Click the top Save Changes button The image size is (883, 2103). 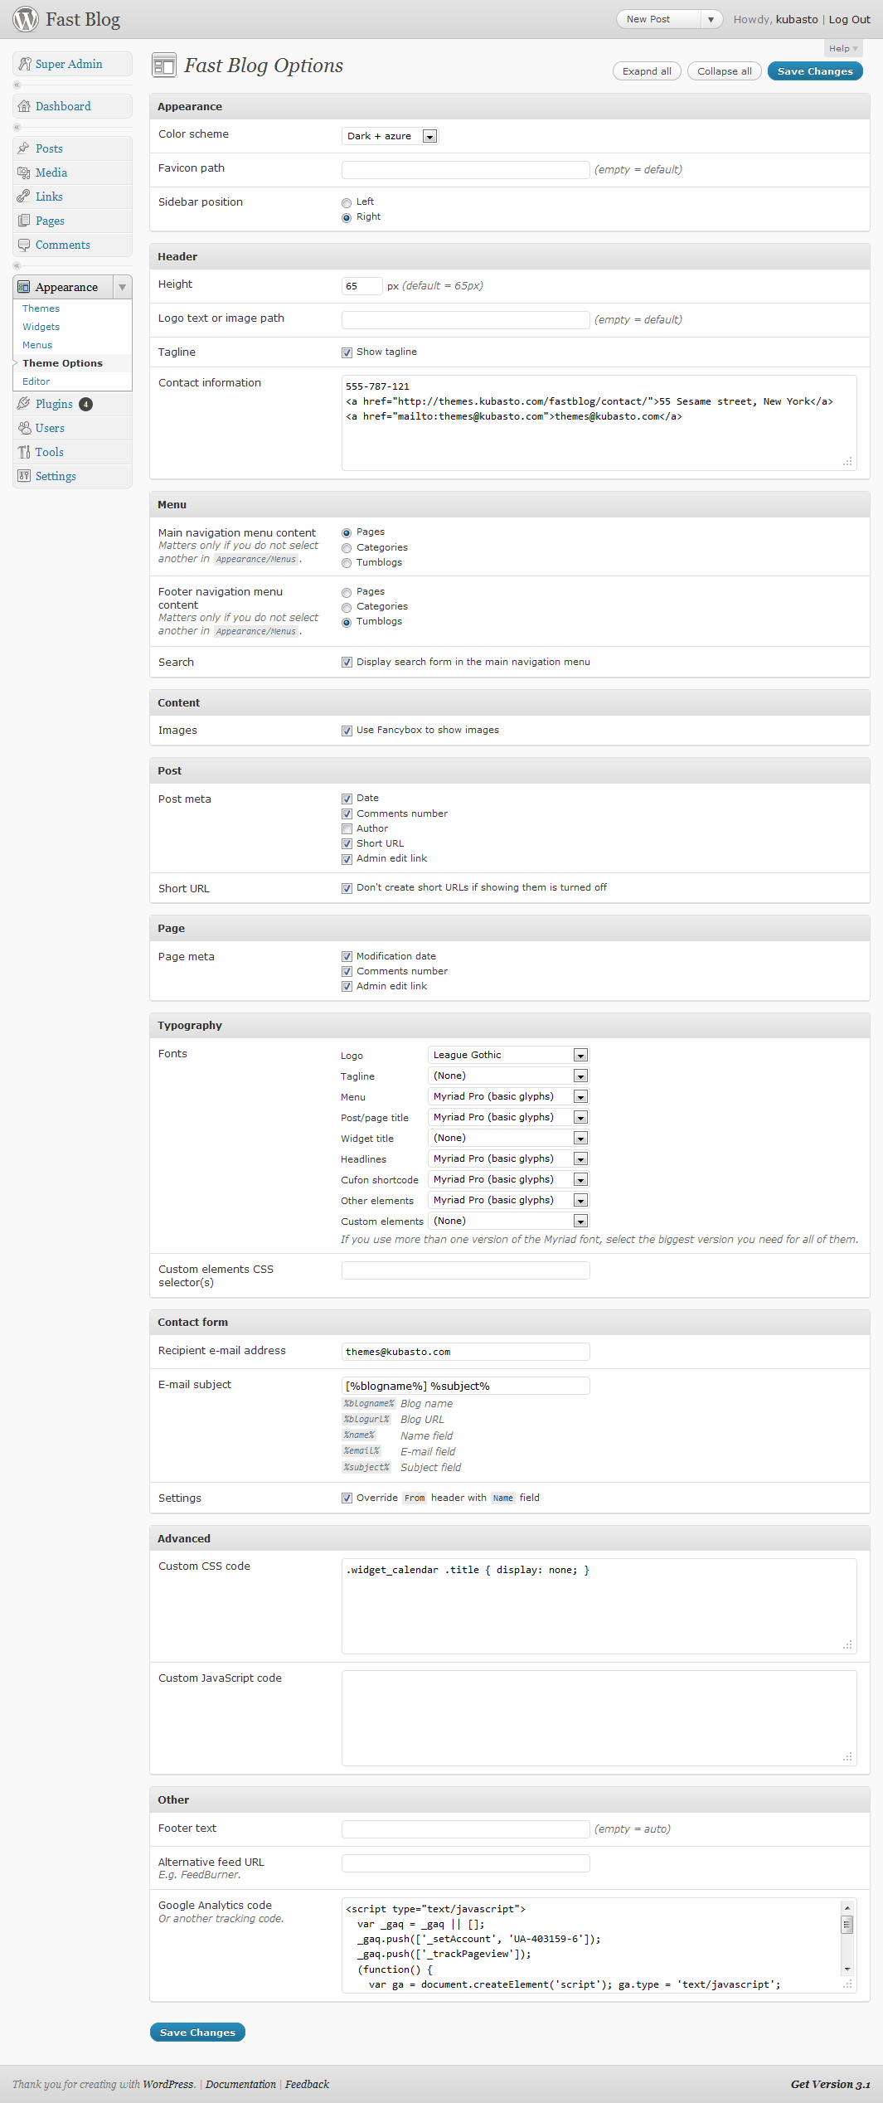click(x=814, y=71)
